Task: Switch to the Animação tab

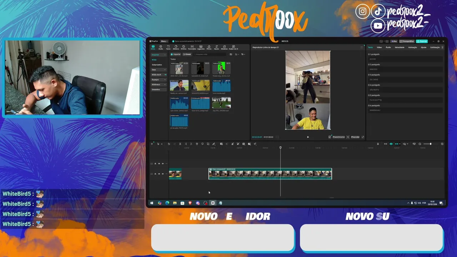Action: (x=412, y=47)
